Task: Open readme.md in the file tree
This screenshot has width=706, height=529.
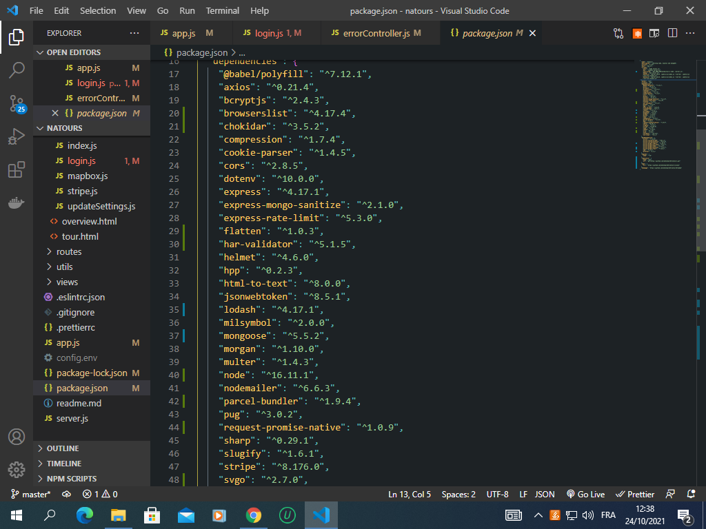Action: pyautogui.click(x=92, y=403)
